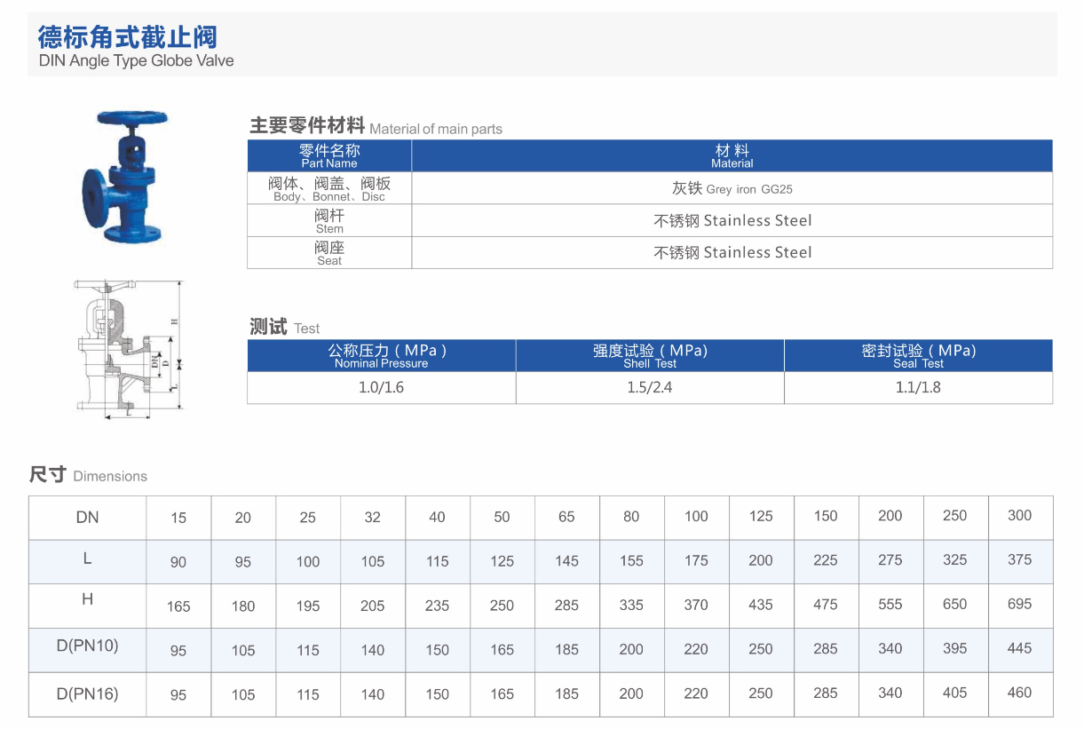The height and width of the screenshot is (729, 1084).
Task: Click the 1.1/1.8 seal test value
Action: coord(918,388)
